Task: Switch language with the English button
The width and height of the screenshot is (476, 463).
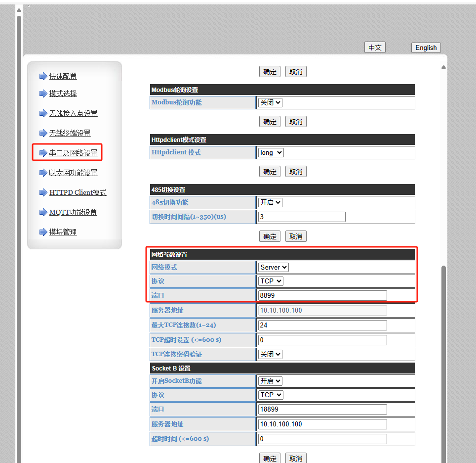Action: [426, 47]
